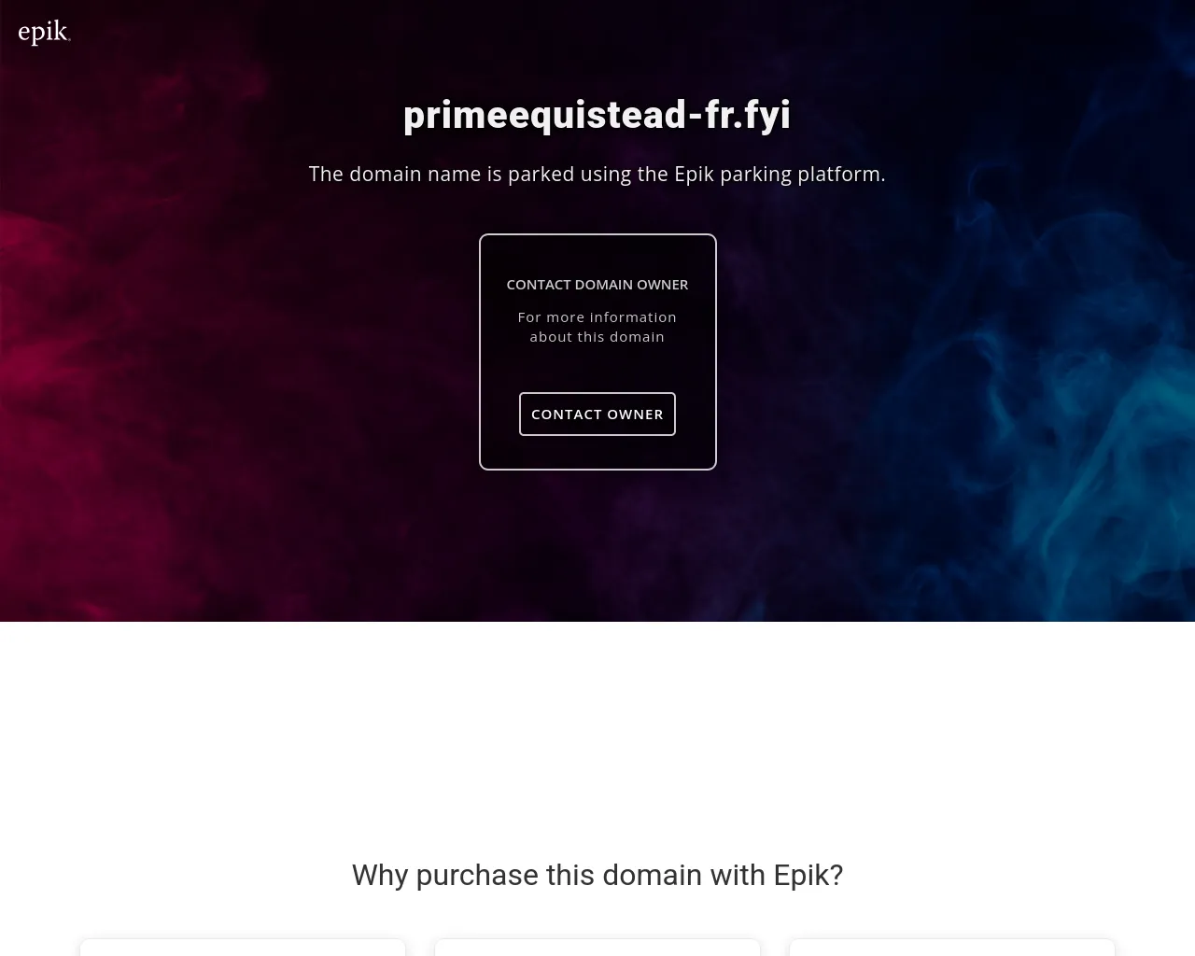Click 'about this domain' line inside the contact card
The image size is (1195, 956).
[597, 336]
